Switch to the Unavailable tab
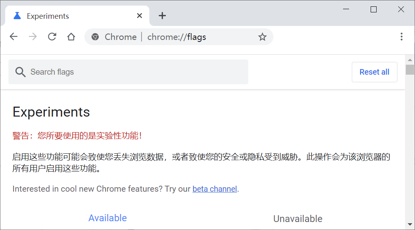Image resolution: width=415 pixels, height=230 pixels. pyautogui.click(x=298, y=219)
